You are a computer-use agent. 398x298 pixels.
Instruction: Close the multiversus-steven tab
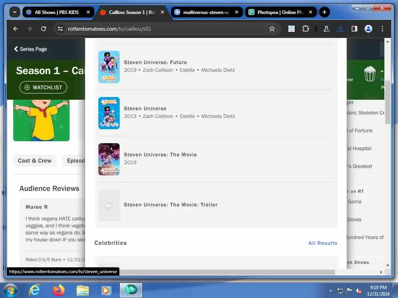(237, 12)
